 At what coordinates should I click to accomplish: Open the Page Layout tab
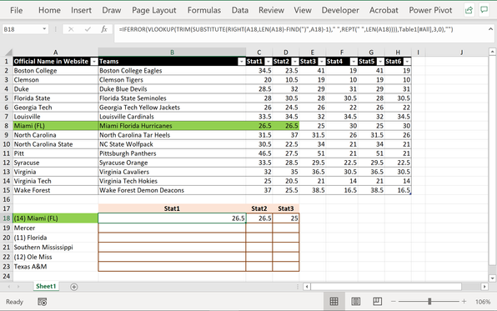pyautogui.click(x=153, y=11)
